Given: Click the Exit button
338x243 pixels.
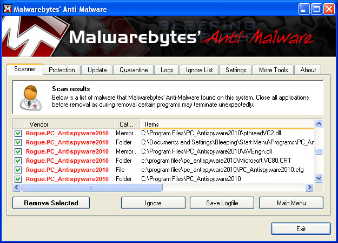Looking at the screenshot, I should click(301, 229).
